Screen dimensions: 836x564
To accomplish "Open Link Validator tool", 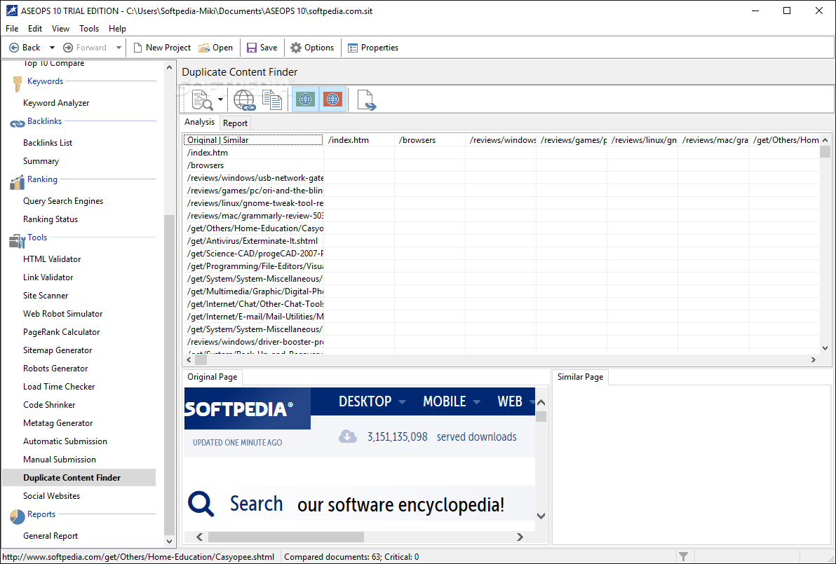I will coord(48,277).
